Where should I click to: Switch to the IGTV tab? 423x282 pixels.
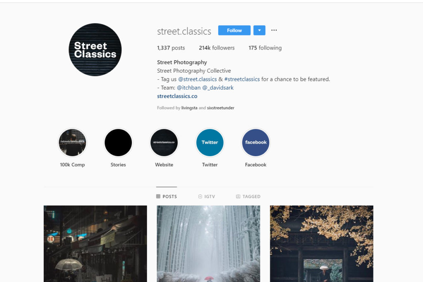[207, 197]
